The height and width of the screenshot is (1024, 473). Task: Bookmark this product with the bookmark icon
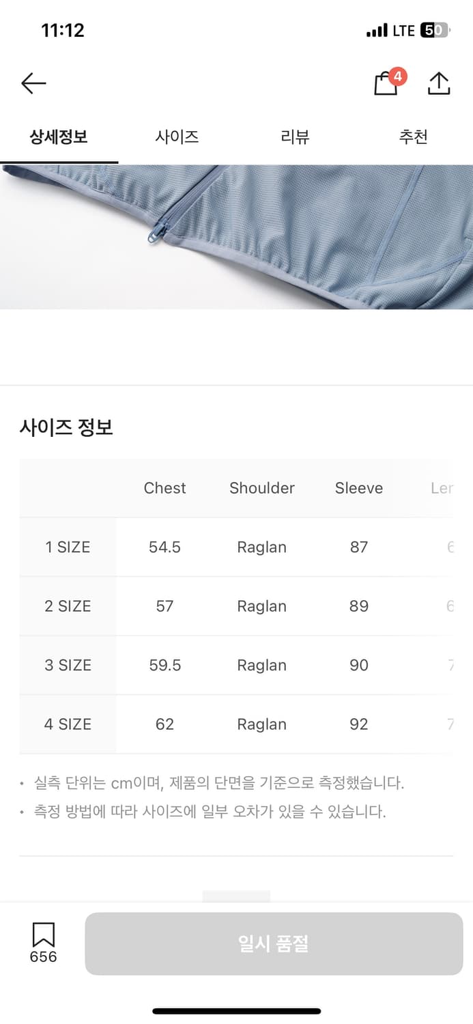(43, 934)
